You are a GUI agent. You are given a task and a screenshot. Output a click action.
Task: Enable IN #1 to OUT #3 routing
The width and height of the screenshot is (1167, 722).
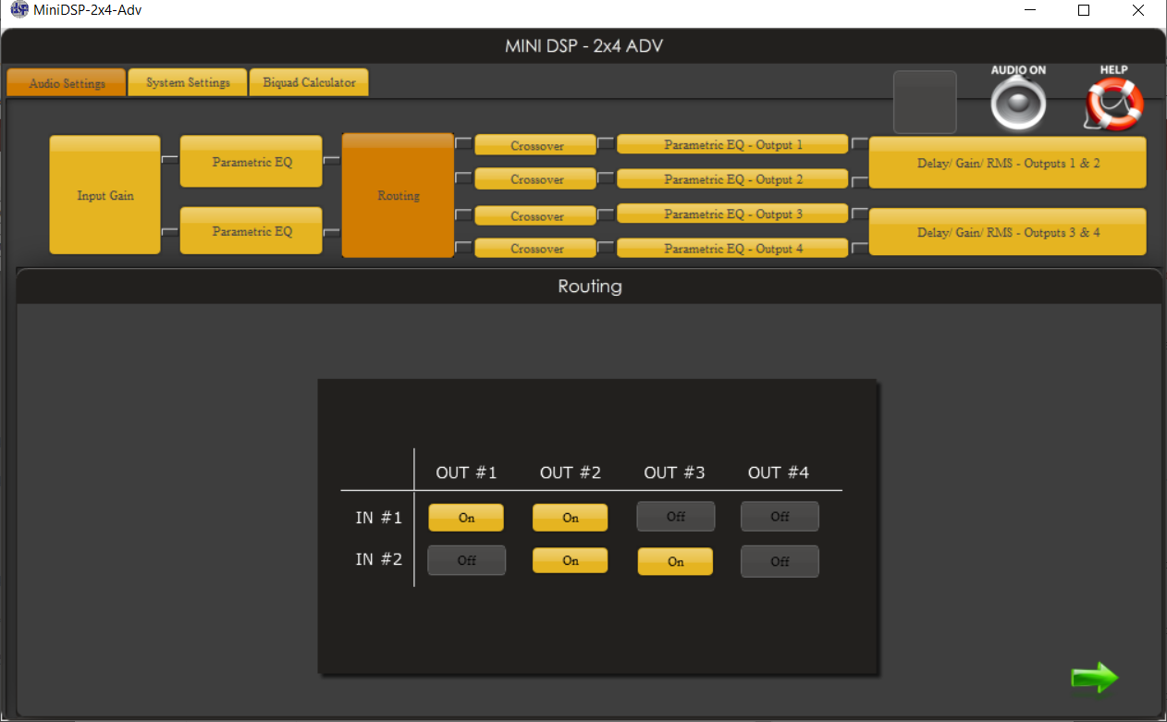tap(676, 517)
